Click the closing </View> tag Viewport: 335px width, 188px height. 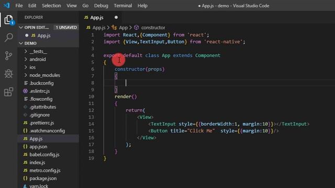pyautogui.click(x=147, y=138)
